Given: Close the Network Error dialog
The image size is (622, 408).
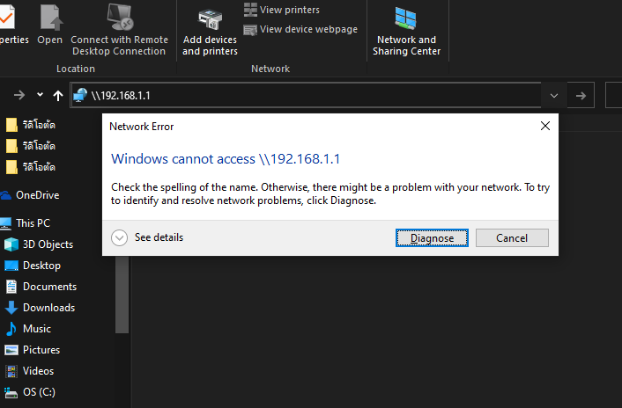Looking at the screenshot, I should point(545,126).
